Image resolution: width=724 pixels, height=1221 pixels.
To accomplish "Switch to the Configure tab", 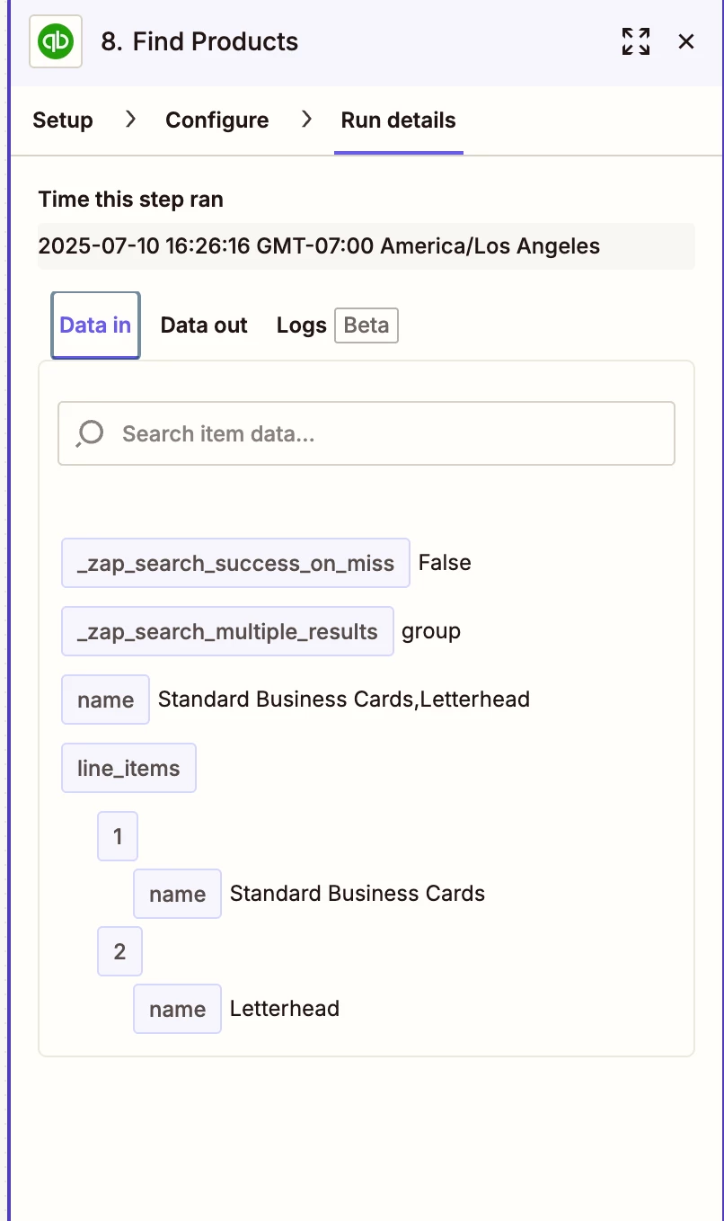I will click(216, 120).
